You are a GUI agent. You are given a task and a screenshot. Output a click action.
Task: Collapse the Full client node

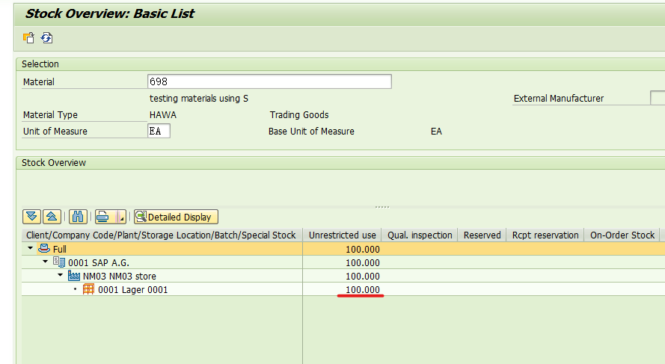click(x=30, y=248)
